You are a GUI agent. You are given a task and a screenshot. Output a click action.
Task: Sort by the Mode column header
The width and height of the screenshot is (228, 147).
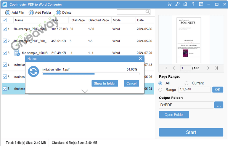point(117,20)
